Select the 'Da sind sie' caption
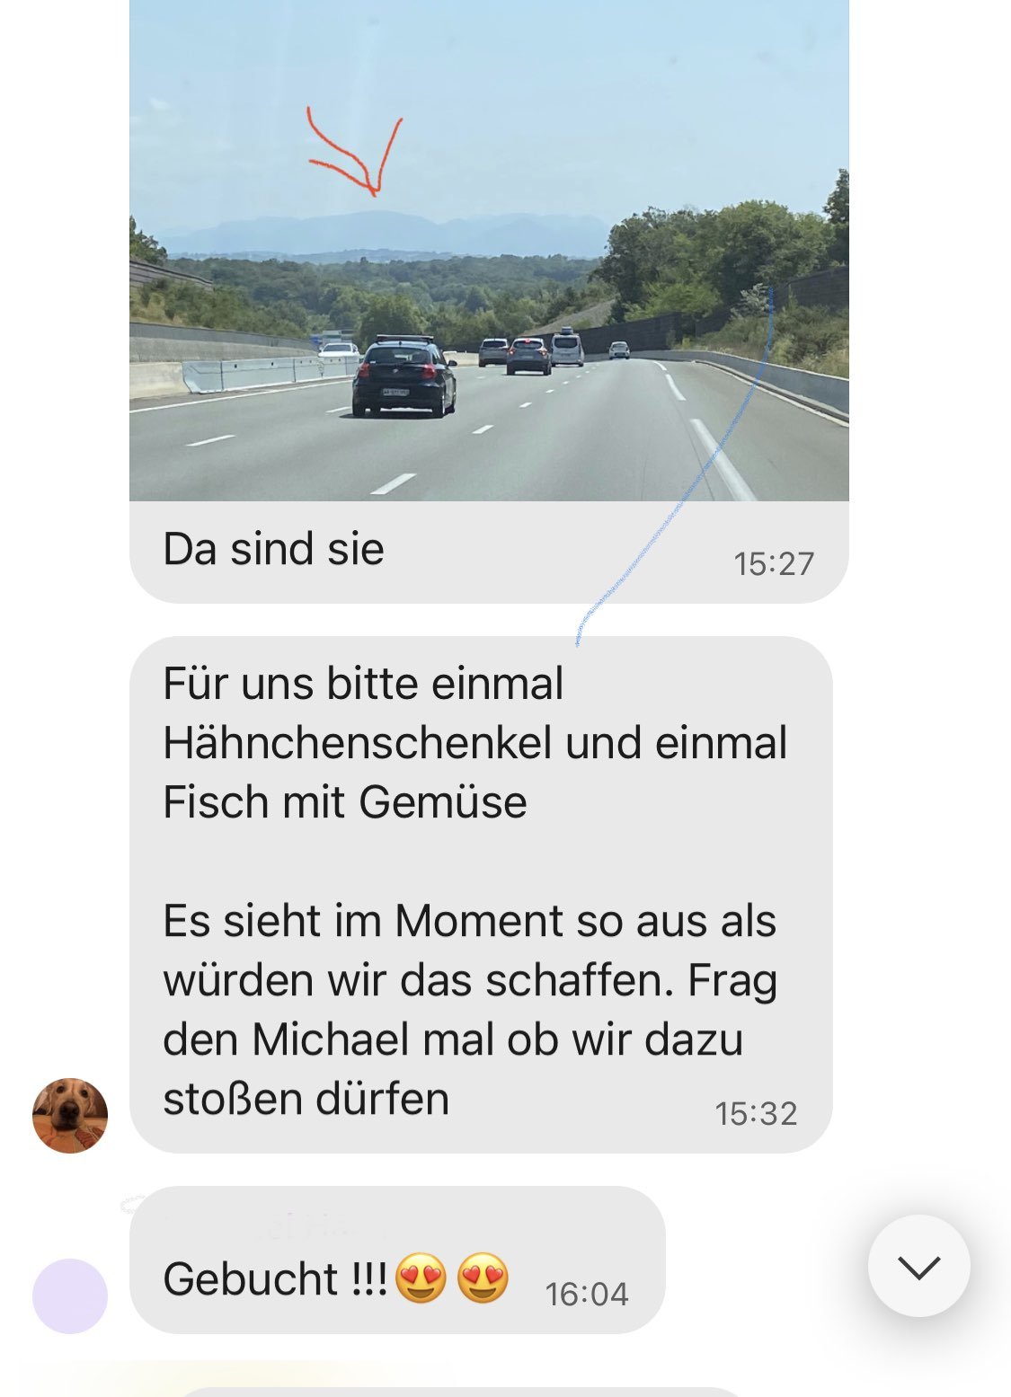This screenshot has width=1011, height=1397. coord(273,549)
